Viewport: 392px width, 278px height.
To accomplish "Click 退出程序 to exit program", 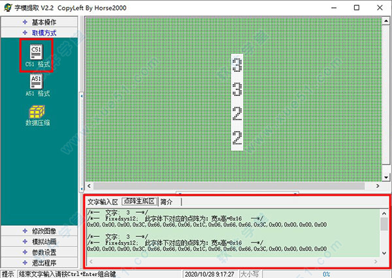I will pyautogui.click(x=40, y=262).
